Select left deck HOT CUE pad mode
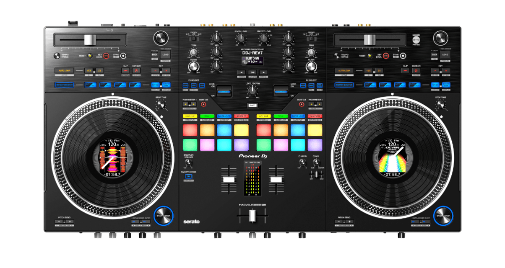505x268 pixels. [190, 116]
